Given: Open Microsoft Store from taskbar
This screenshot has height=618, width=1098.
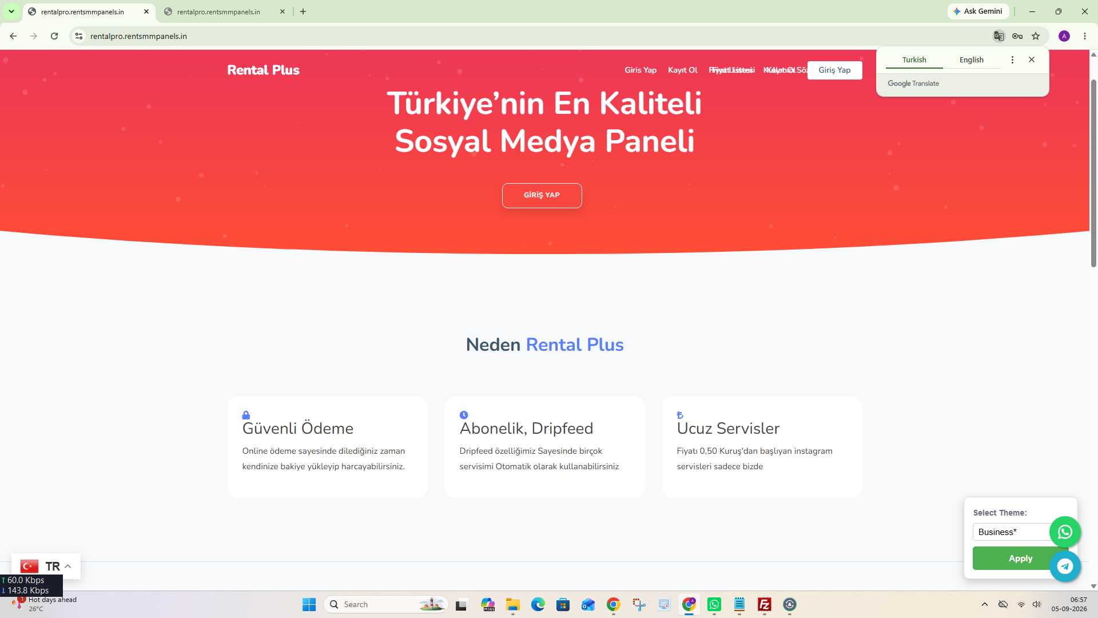Looking at the screenshot, I should point(563,604).
